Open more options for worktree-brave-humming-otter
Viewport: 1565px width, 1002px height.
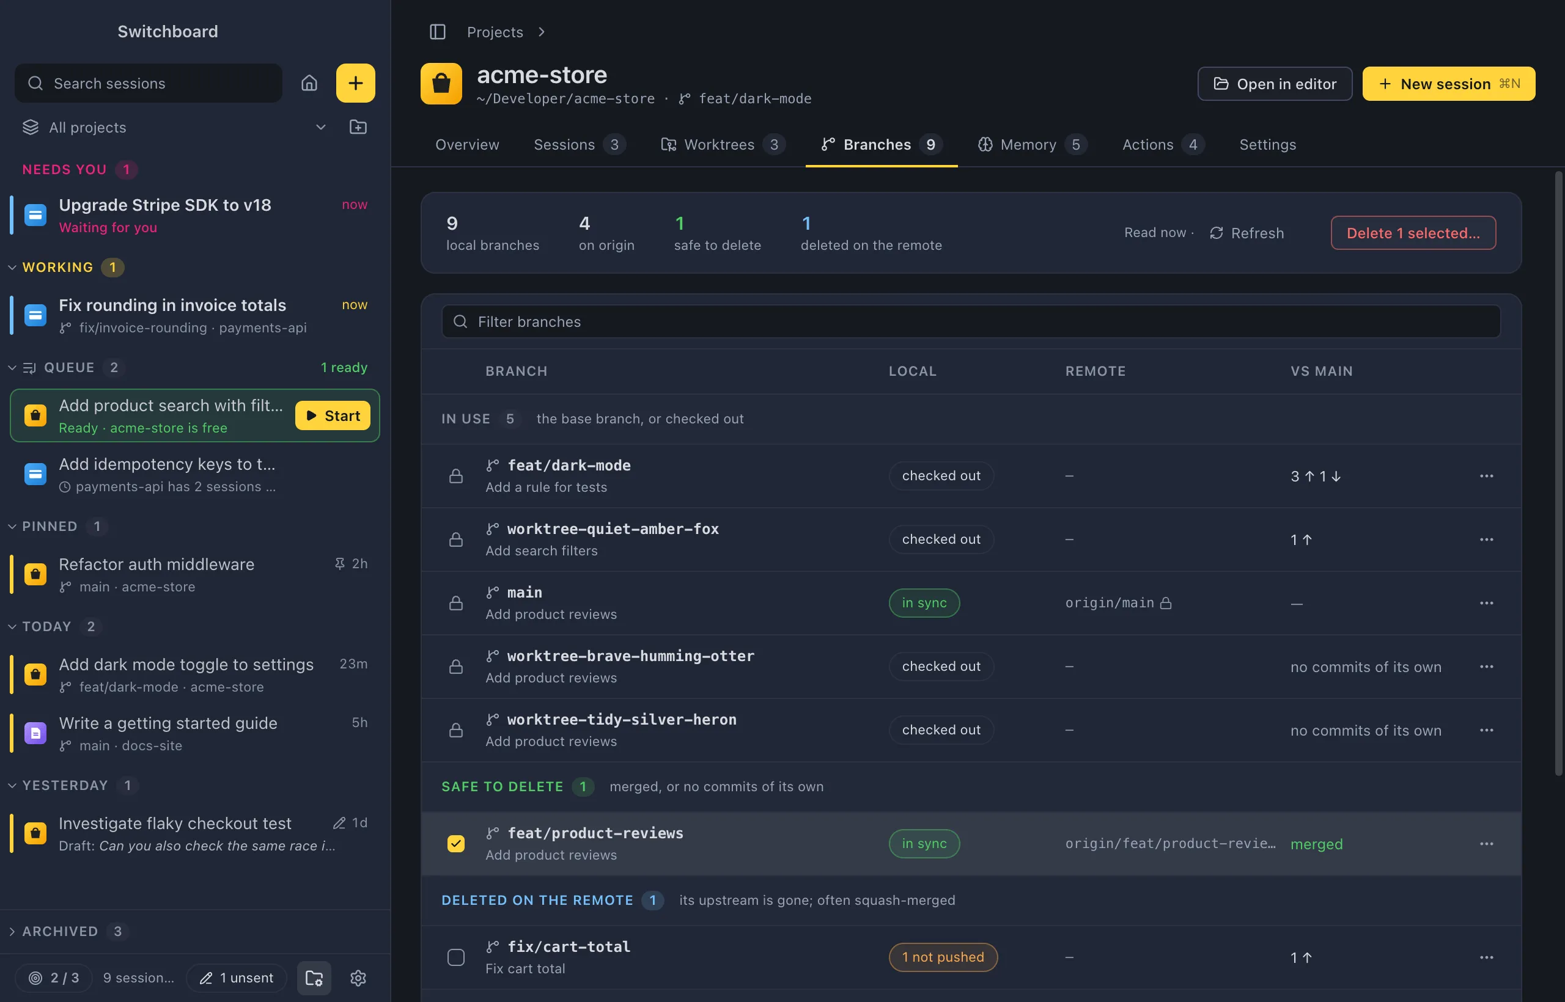1486,667
